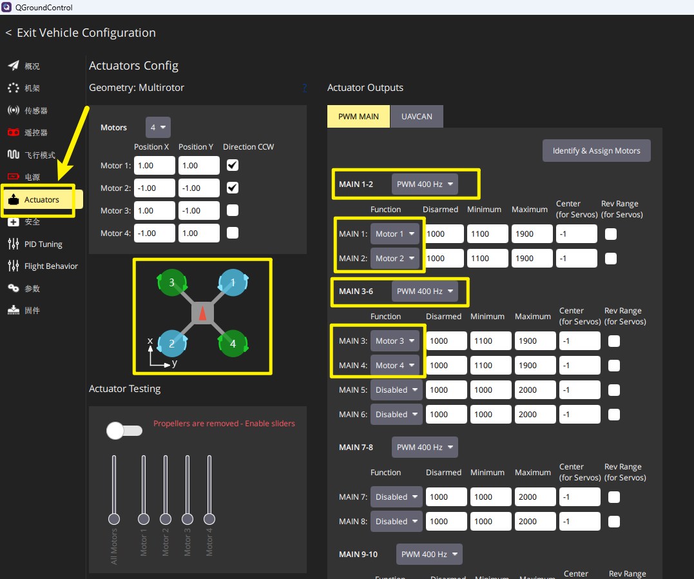Click the Motor 3 test slider handle
The image size is (694, 579).
(188, 519)
